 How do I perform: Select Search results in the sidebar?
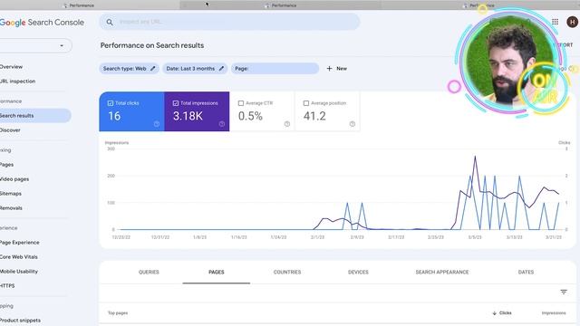click(x=35, y=116)
